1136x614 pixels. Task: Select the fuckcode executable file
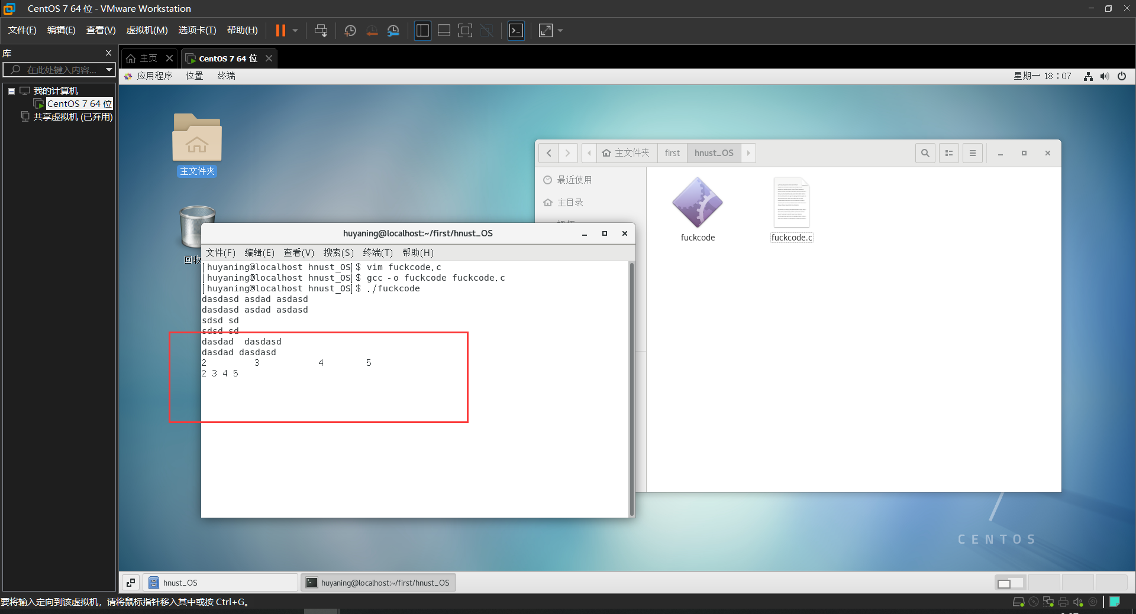pos(698,210)
